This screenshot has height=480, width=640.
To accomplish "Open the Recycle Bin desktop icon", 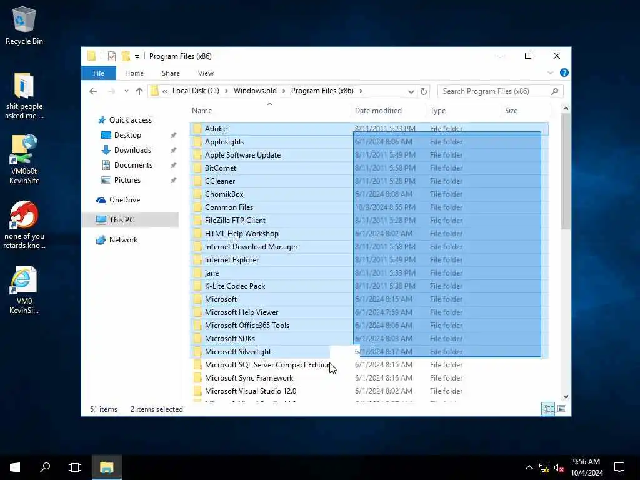I will pos(24,25).
